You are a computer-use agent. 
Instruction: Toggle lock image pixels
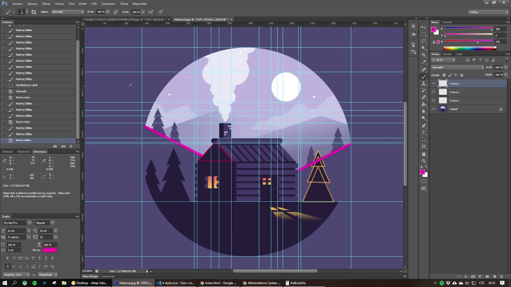[x=450, y=75]
